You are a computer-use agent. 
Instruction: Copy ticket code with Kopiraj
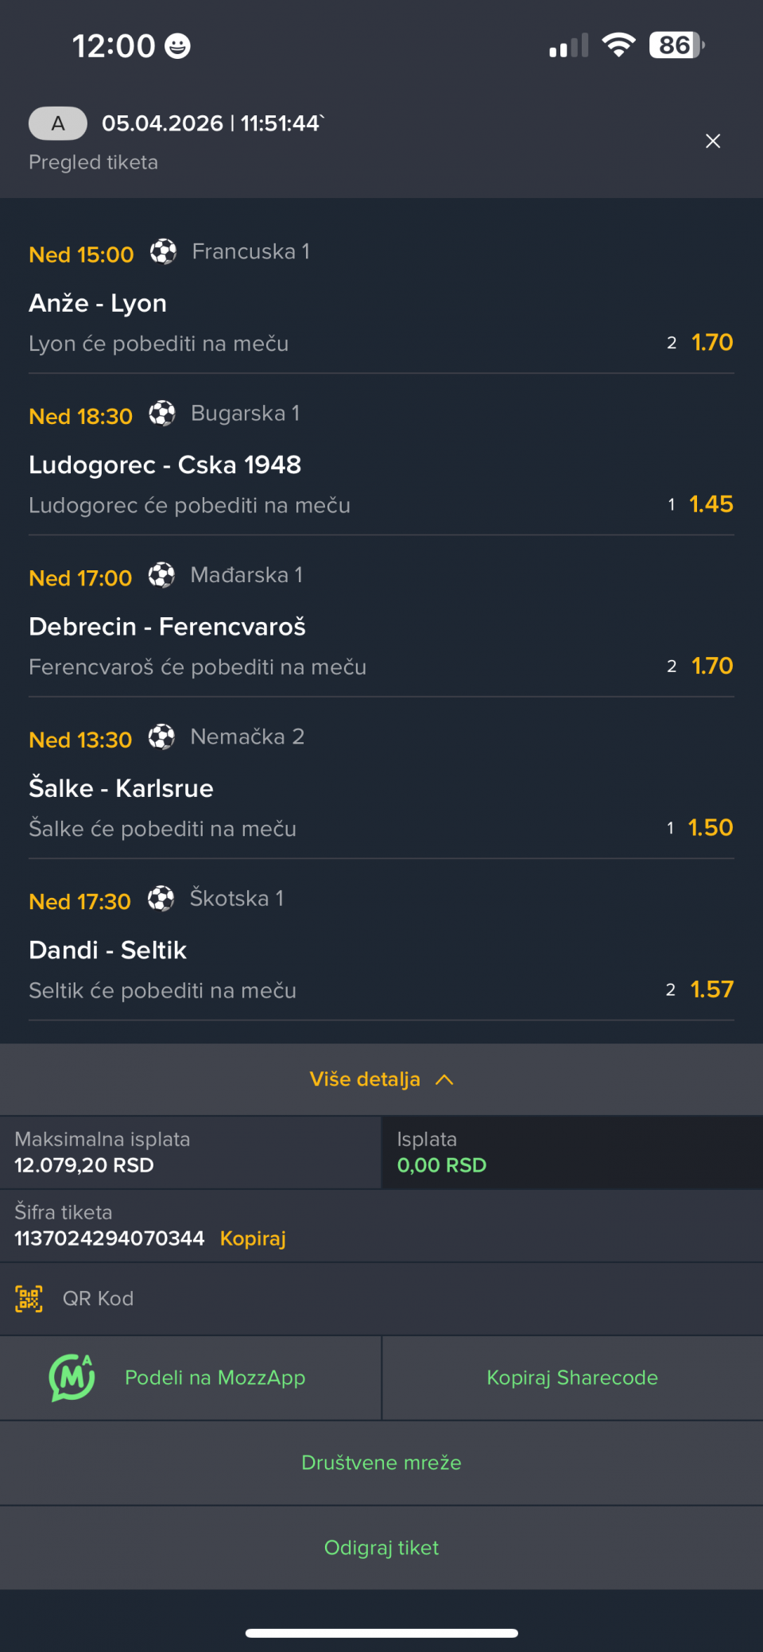click(x=253, y=1238)
